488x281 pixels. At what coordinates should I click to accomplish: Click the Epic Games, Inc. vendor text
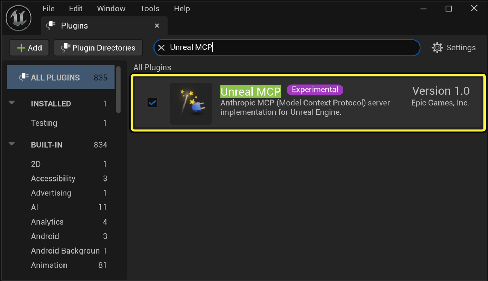pos(440,103)
